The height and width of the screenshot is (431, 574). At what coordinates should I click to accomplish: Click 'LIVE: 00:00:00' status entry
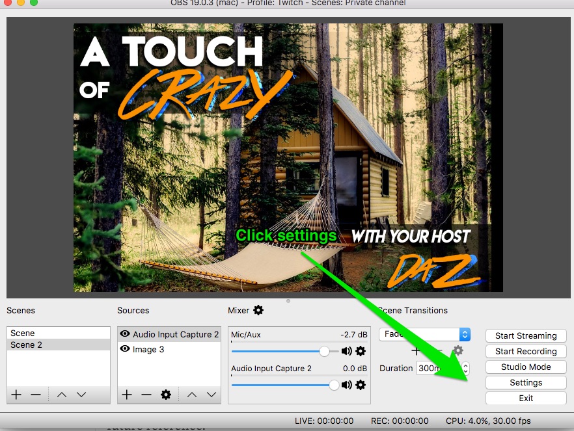(324, 421)
